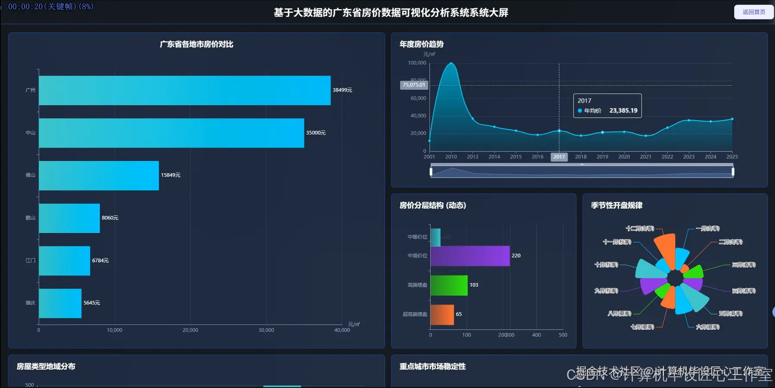
Task: Select the purple September sector of rose chart
Action: point(651,285)
